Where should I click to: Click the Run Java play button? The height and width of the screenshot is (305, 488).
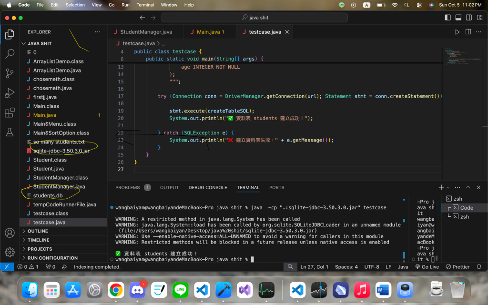point(457,32)
